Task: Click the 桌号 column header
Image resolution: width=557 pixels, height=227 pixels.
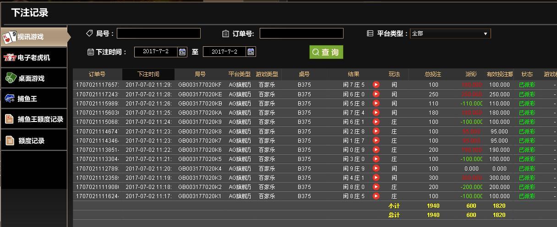Action: [x=304, y=74]
